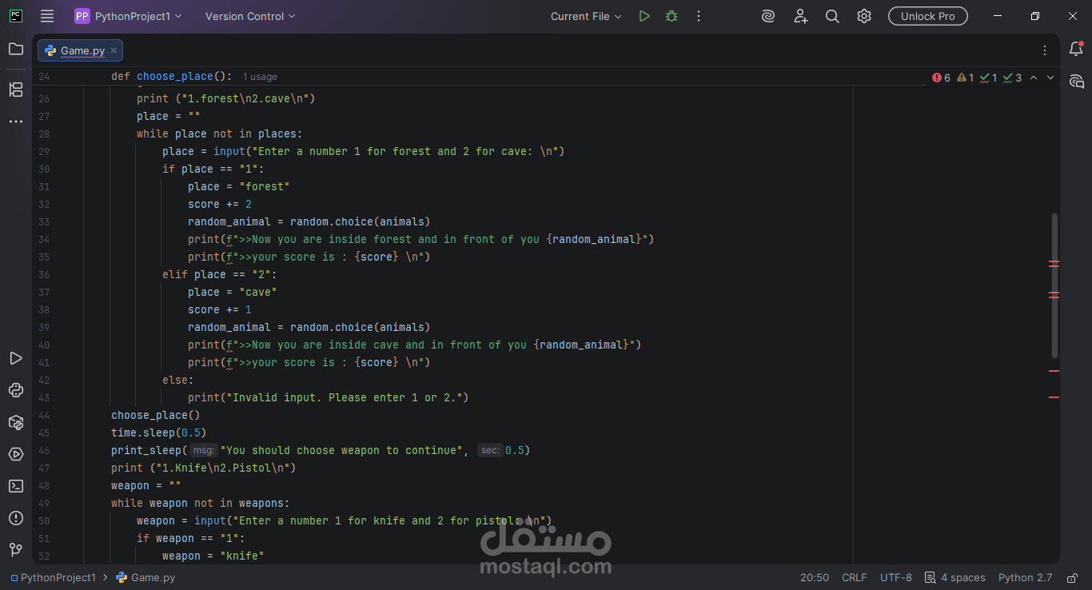
Task: Open usages via the 1 usage hint
Action: 260,76
